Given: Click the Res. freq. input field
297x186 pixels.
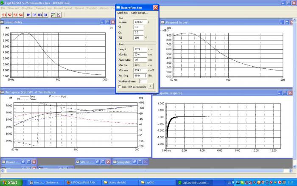Looking at the screenshot, I should 140,76.
